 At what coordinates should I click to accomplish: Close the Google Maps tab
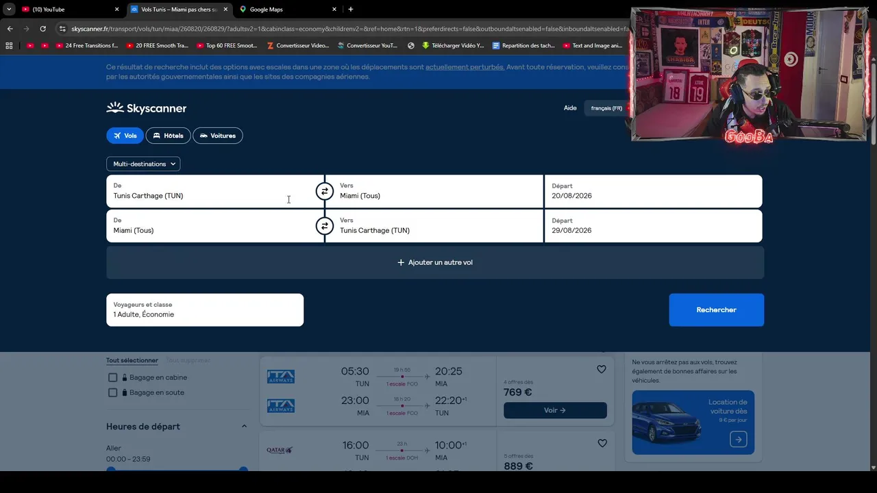[x=334, y=10]
